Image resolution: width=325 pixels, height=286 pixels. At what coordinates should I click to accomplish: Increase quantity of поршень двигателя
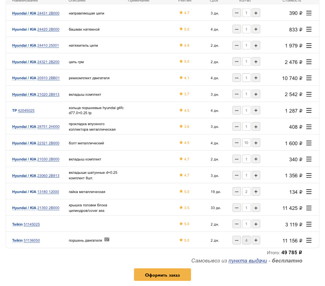pyautogui.click(x=256, y=240)
